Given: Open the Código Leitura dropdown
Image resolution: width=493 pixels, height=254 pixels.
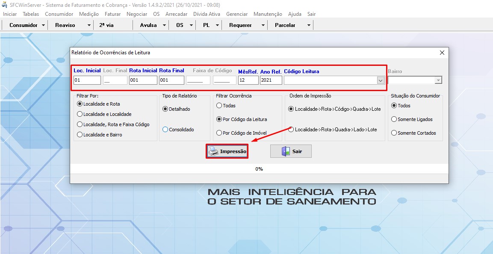Looking at the screenshot, I should click(x=380, y=80).
